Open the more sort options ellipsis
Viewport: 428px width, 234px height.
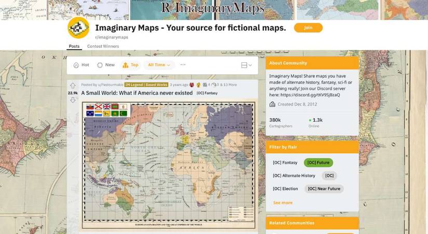(x=183, y=65)
